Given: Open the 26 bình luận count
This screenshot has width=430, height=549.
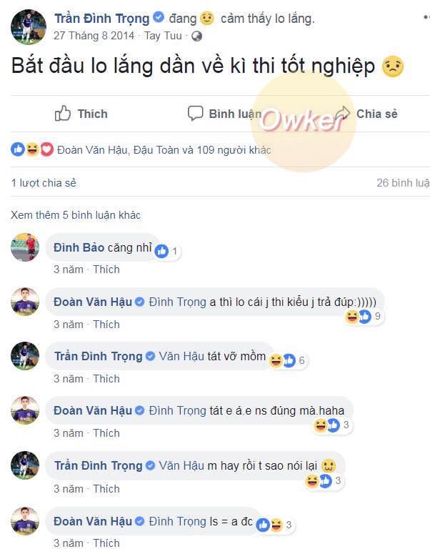Looking at the screenshot, I should 403,183.
